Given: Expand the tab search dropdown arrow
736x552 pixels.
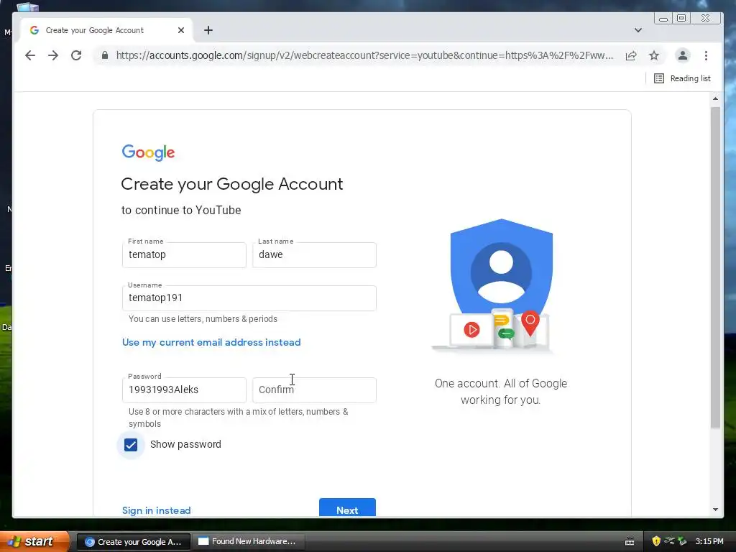Looking at the screenshot, I should pos(638,30).
